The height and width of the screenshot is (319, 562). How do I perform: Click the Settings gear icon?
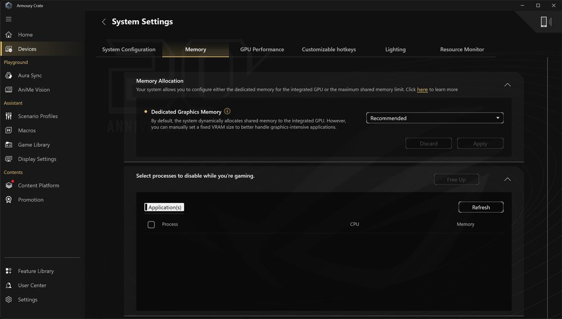(9, 300)
